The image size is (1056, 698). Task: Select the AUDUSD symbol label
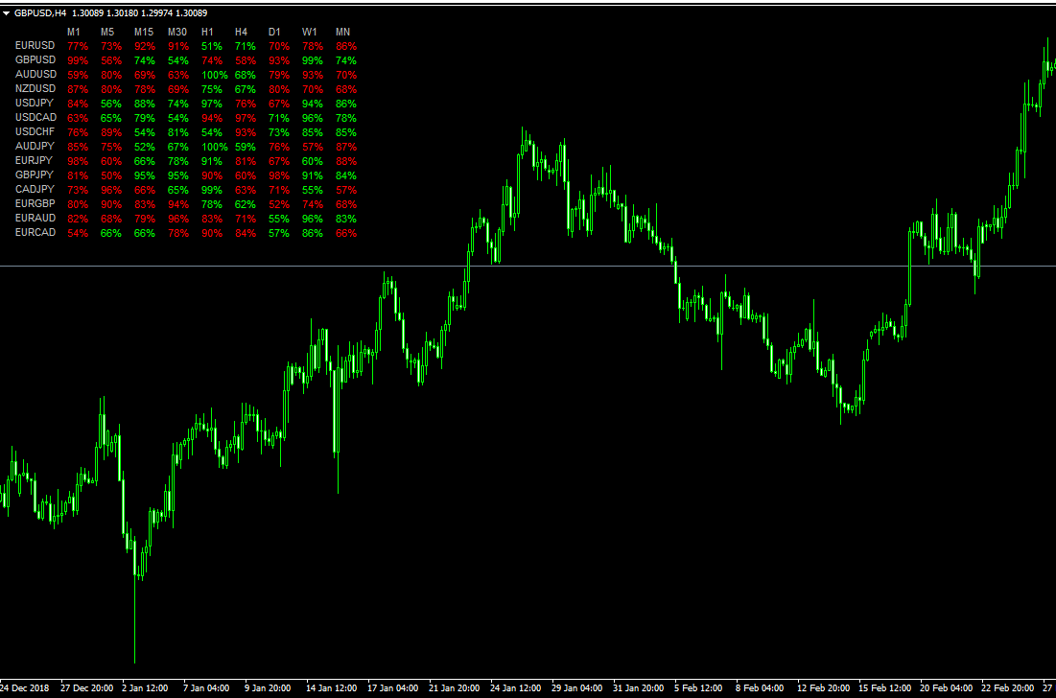tap(35, 74)
